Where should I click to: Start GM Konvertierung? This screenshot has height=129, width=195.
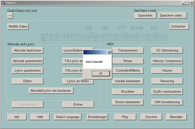[167, 102]
